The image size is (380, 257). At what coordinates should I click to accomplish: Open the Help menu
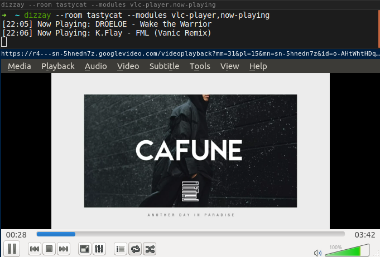pyautogui.click(x=258, y=66)
